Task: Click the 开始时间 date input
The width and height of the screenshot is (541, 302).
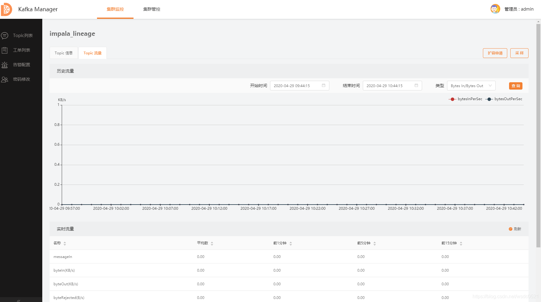Action: click(x=300, y=86)
